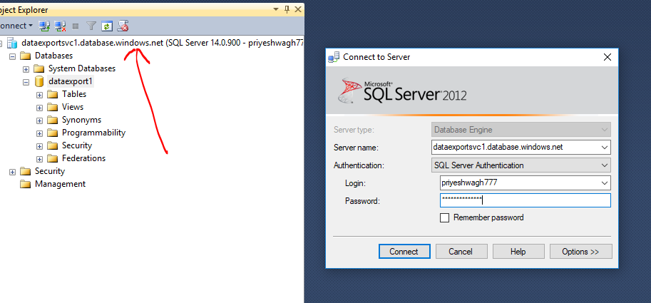Click the server icon for dataexportsvc1.database.windows.net
The height and width of the screenshot is (303, 651).
click(x=12, y=42)
